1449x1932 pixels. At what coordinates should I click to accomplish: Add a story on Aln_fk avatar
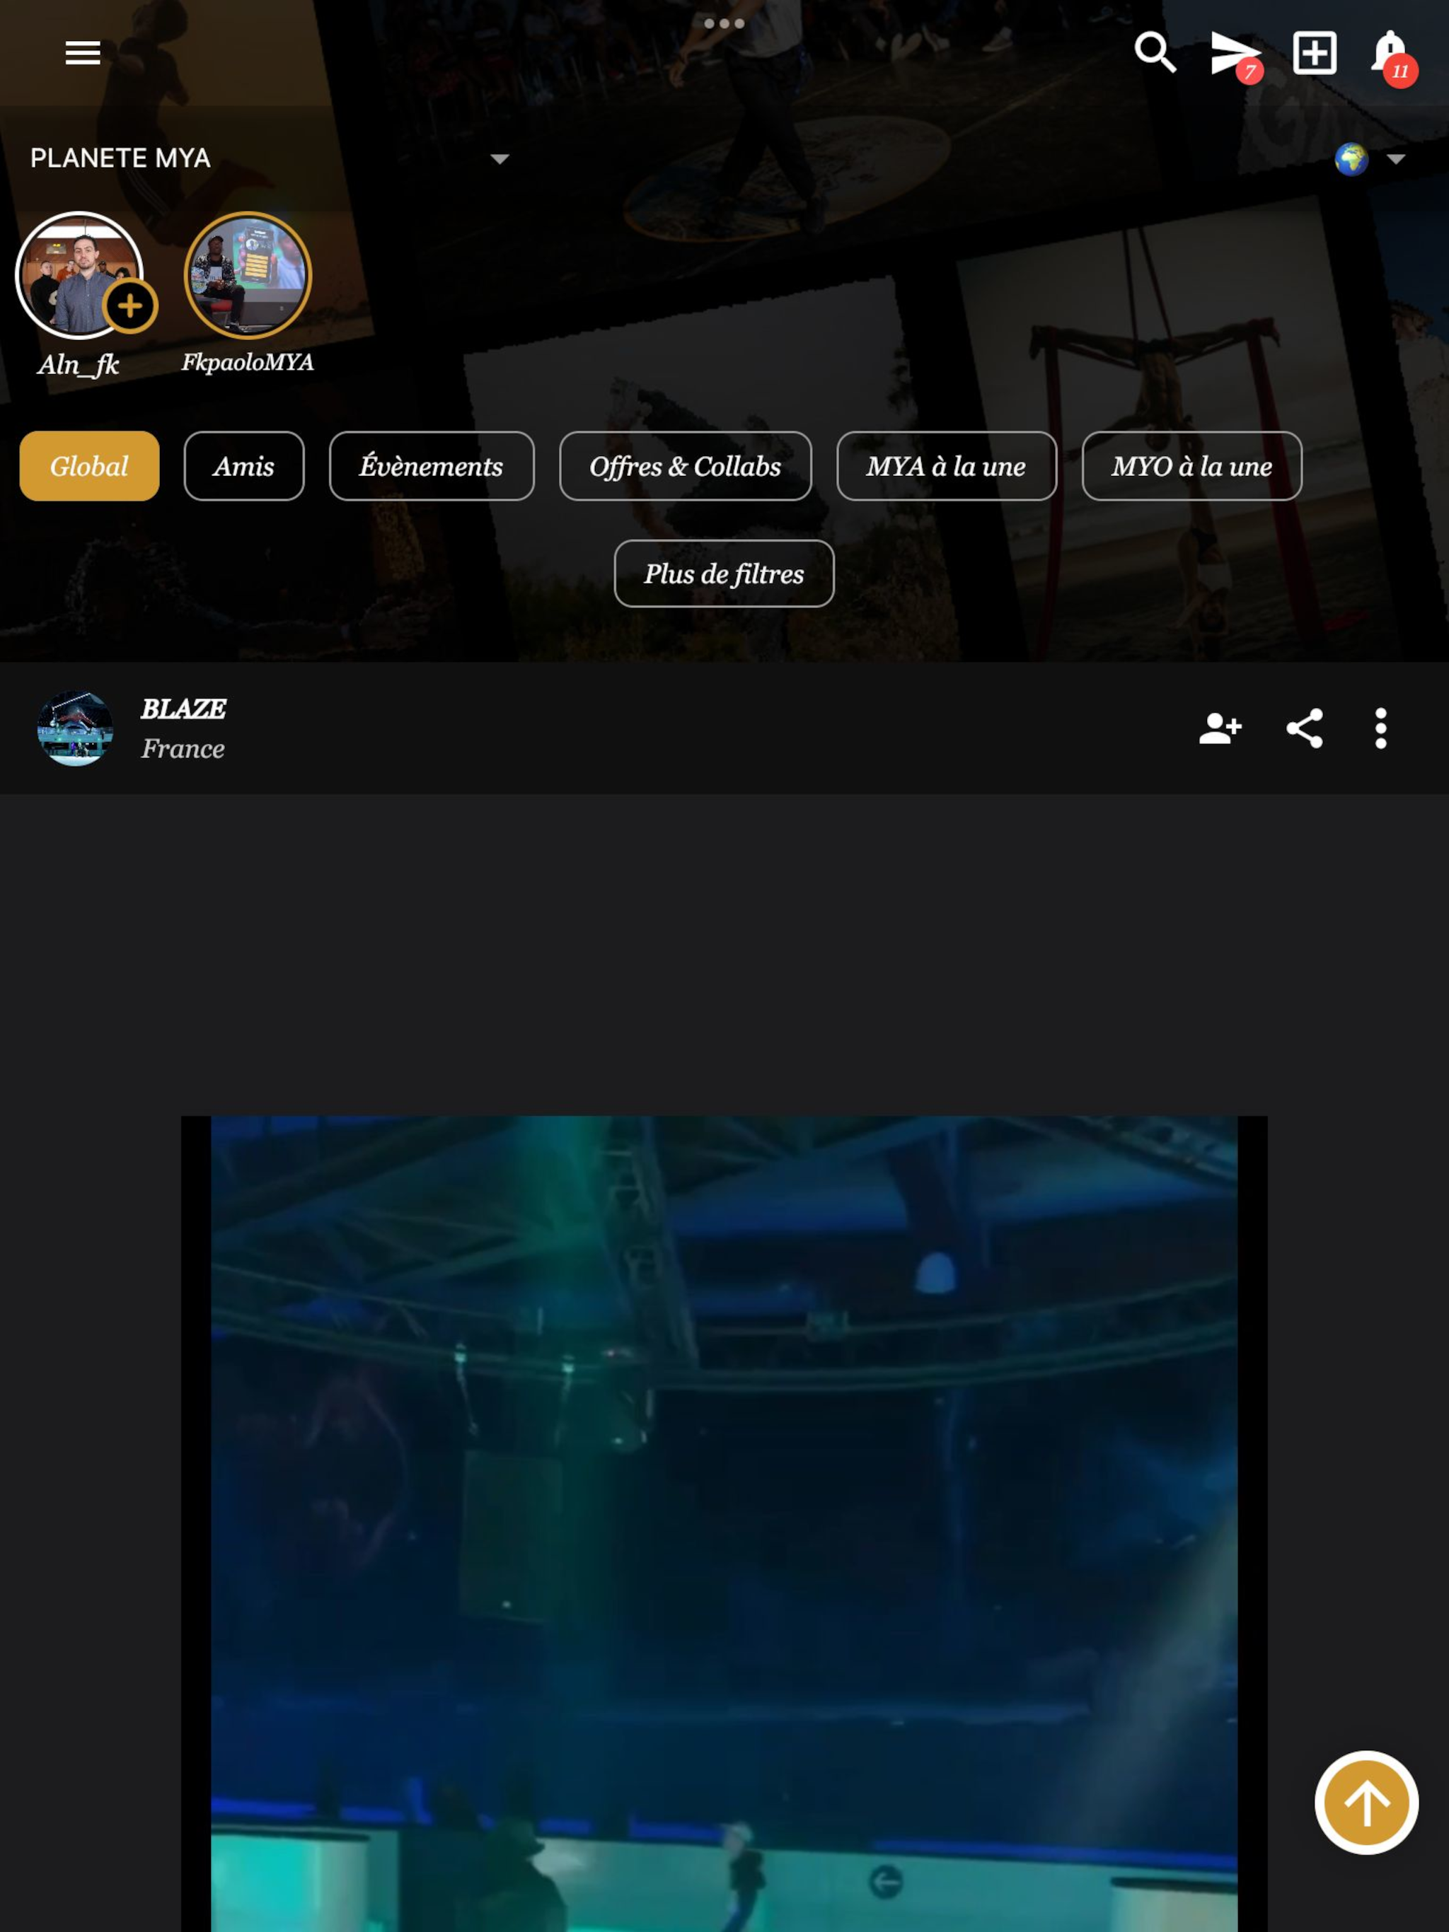click(129, 305)
